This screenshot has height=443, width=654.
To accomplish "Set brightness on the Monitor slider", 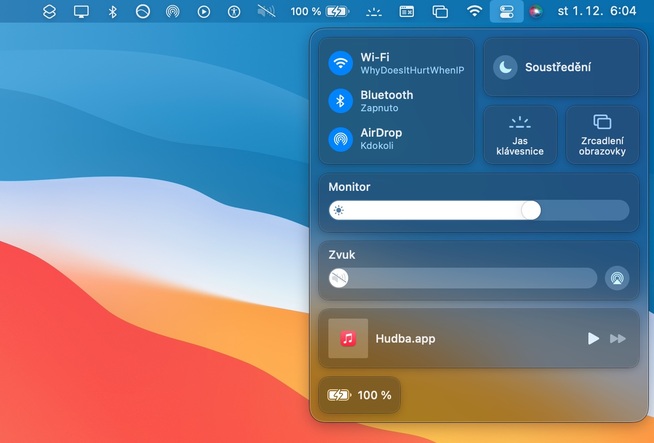I will (x=479, y=210).
